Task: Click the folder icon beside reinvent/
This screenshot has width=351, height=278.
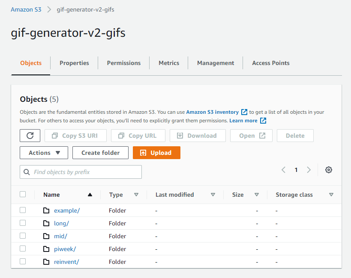Action: click(x=46, y=262)
